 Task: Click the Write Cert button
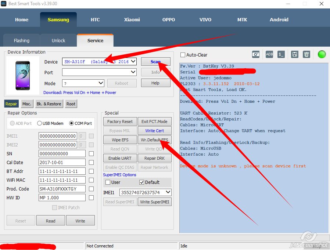click(x=154, y=131)
